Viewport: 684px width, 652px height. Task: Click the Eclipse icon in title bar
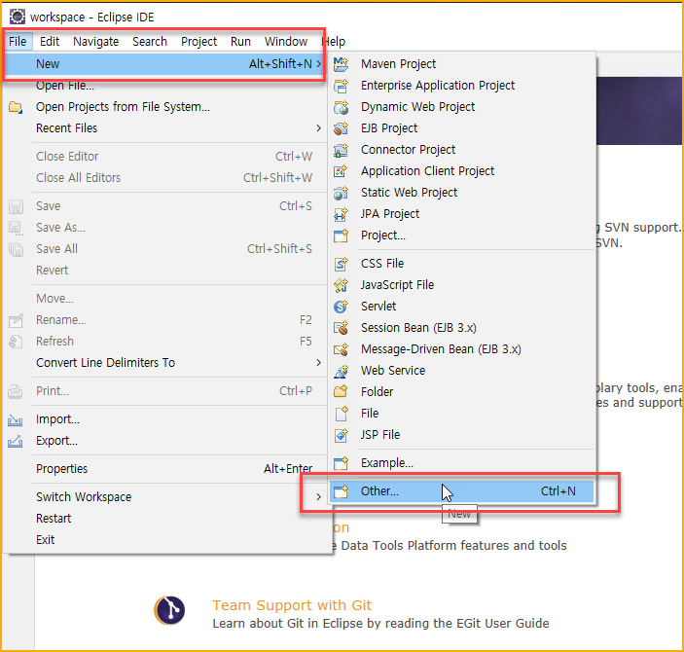[x=18, y=17]
